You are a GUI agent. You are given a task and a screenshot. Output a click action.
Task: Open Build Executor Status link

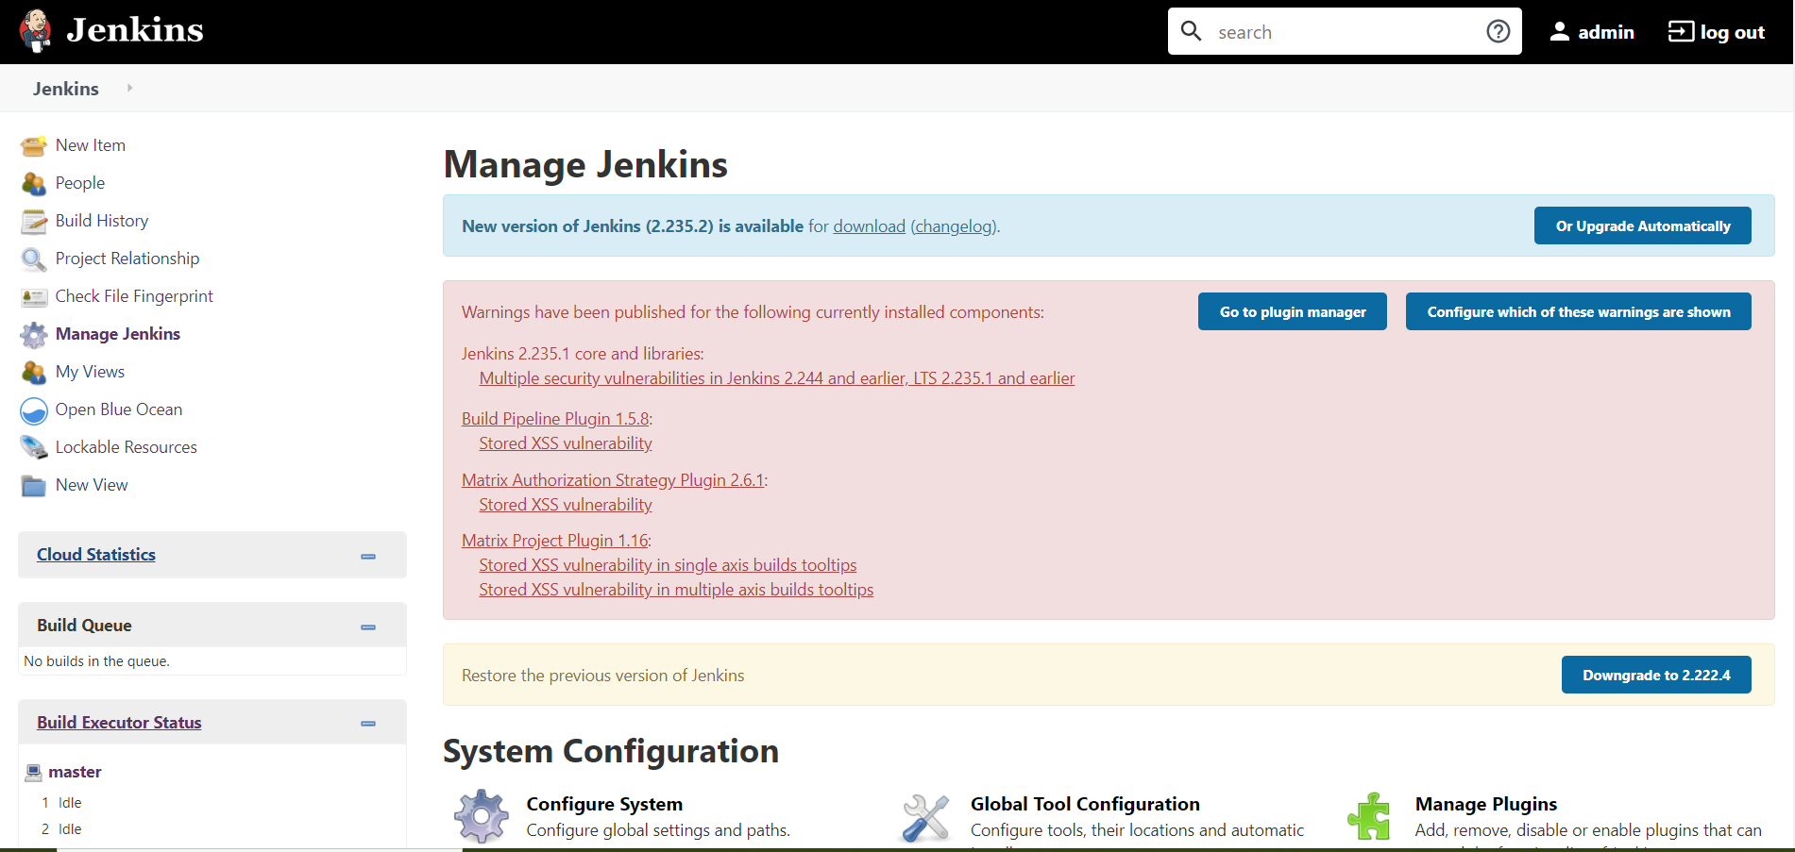coord(119,723)
